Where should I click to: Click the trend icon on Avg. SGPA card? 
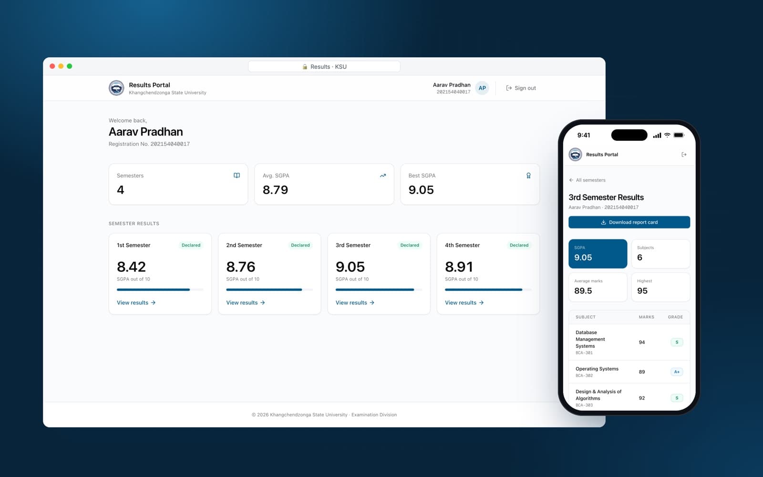[x=382, y=176]
